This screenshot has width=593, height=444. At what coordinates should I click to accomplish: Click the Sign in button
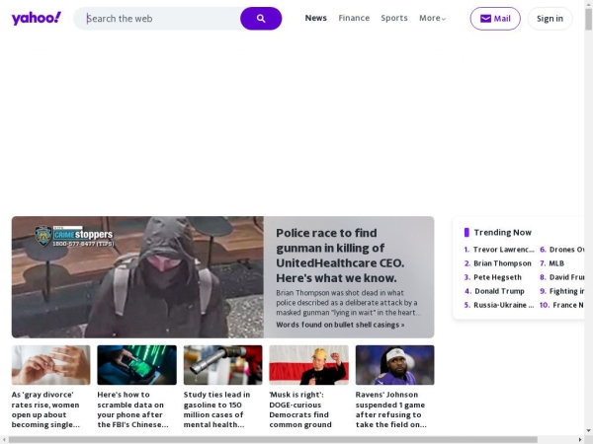pos(550,19)
